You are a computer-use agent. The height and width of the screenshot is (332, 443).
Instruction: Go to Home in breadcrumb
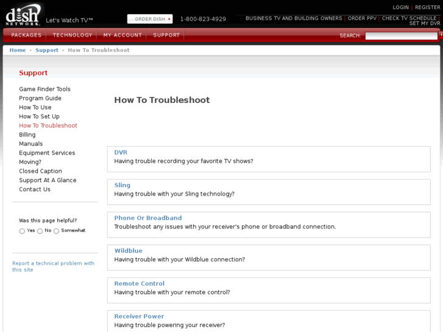tap(18, 50)
